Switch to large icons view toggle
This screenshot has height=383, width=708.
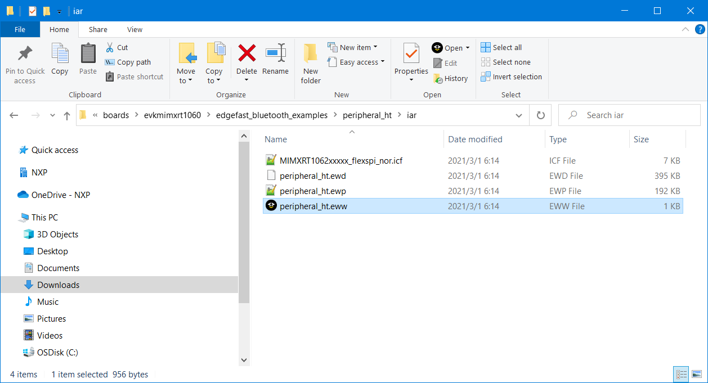click(x=697, y=374)
